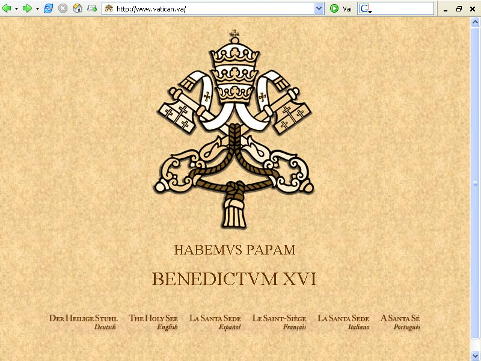Image resolution: width=481 pixels, height=361 pixels.
Task: Close the browser window
Action: pyautogui.click(x=473, y=9)
